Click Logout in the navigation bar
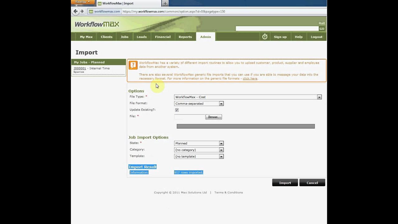The height and width of the screenshot is (224, 398). click(x=317, y=37)
